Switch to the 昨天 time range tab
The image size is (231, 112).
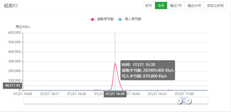coord(149,6)
